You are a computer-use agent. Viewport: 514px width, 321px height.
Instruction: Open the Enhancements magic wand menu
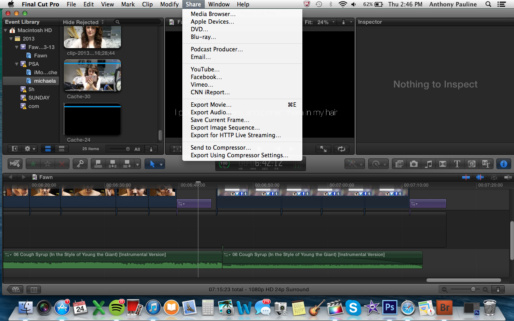coord(355,164)
